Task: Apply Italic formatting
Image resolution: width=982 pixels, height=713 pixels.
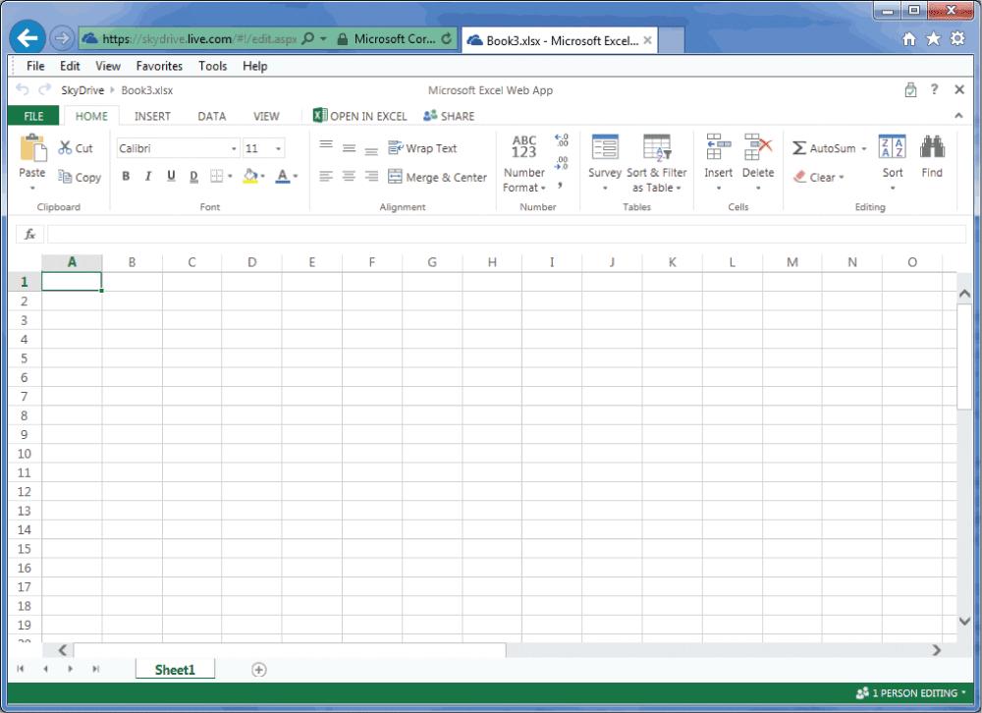Action: (148, 177)
